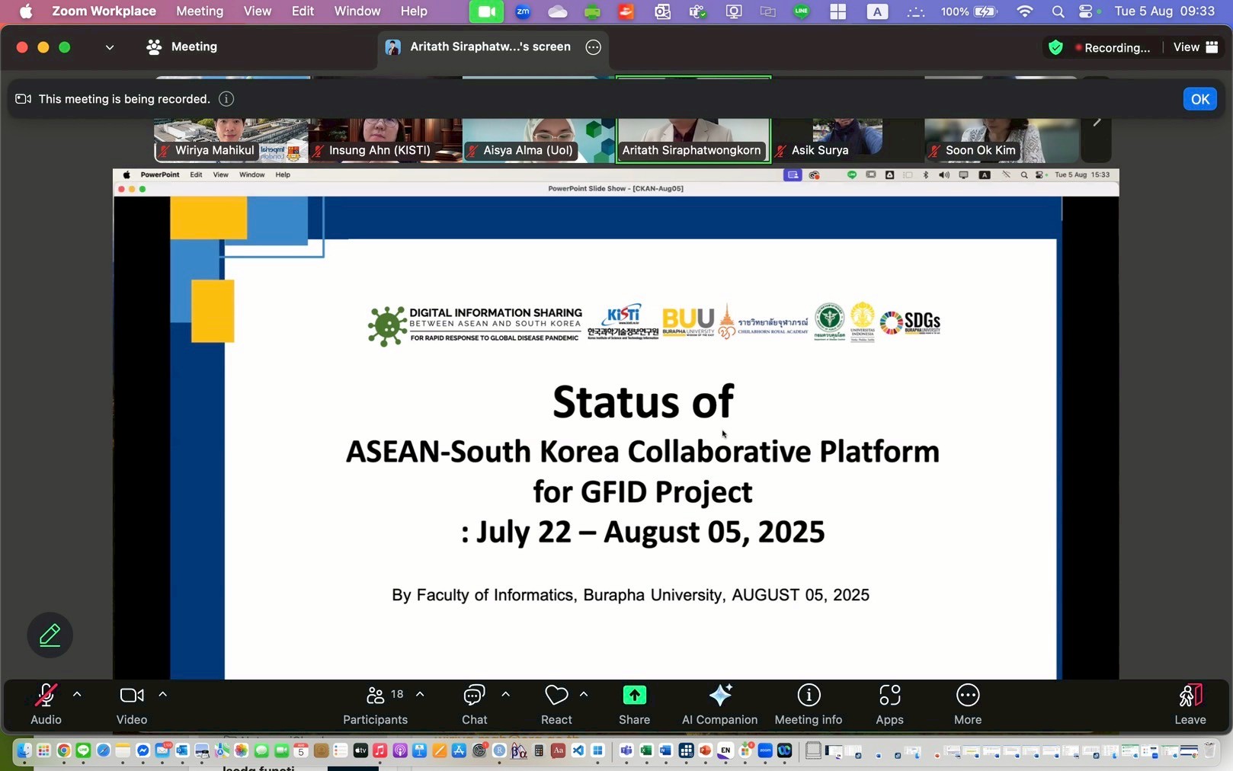Viewport: 1233px width, 771px height.
Task: Open options for Aritath's shared screen
Action: [x=593, y=47]
